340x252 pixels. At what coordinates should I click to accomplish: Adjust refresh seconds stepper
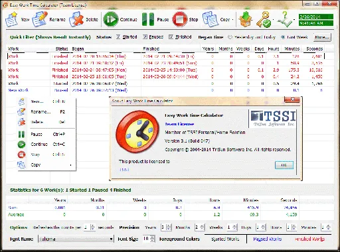point(93,227)
